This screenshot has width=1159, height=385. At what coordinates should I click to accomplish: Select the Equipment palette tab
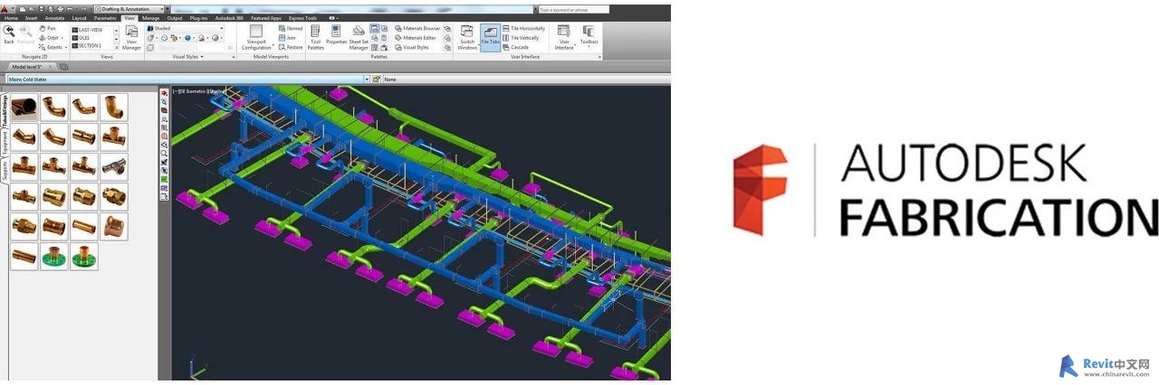coord(4,142)
